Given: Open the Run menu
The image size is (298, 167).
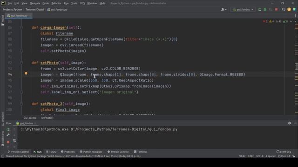Looking at the screenshot, I should pyautogui.click(x=66, y=3).
